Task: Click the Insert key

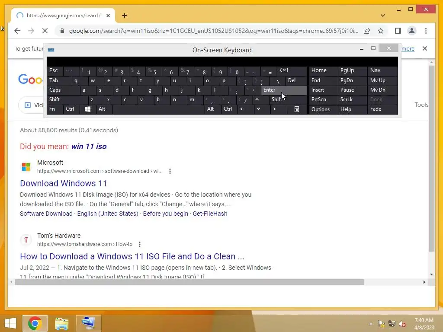Action: click(x=323, y=90)
